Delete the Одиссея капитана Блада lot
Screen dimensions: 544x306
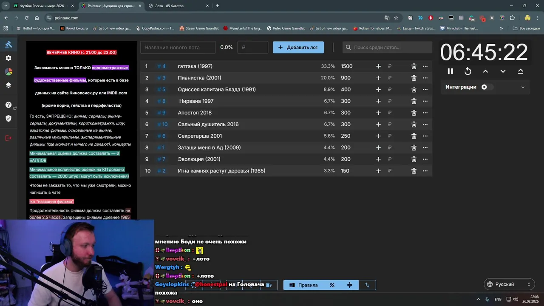click(x=414, y=89)
